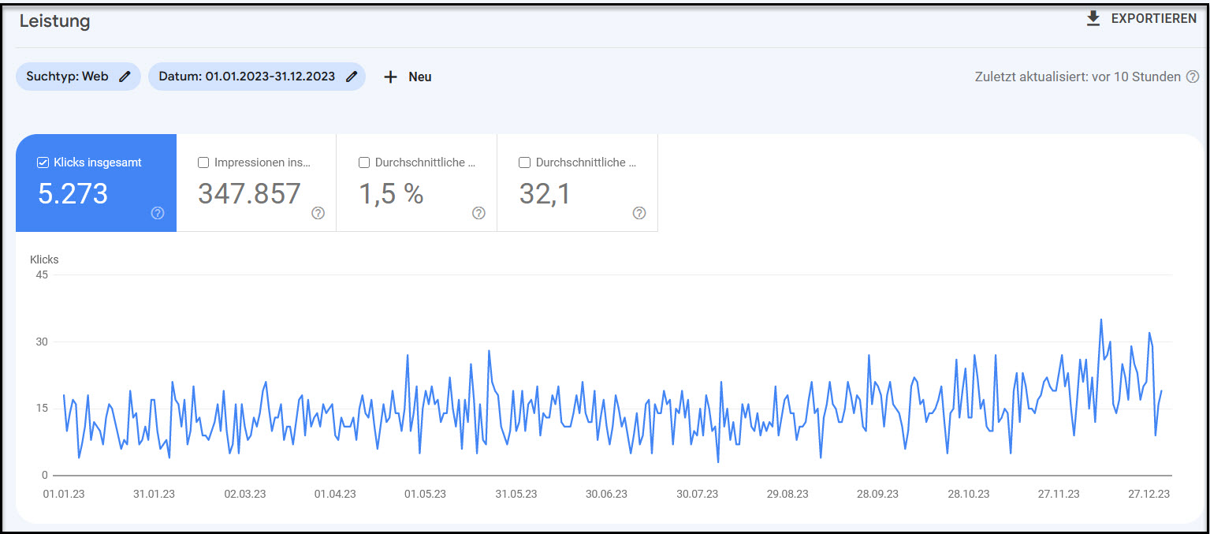Click the 01.05.23 date on axis
Screen dimensions: 1210x534
pyautogui.click(x=425, y=494)
